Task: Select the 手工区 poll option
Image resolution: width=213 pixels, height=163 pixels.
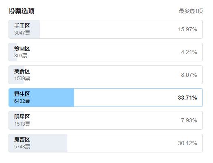Action: (105, 29)
